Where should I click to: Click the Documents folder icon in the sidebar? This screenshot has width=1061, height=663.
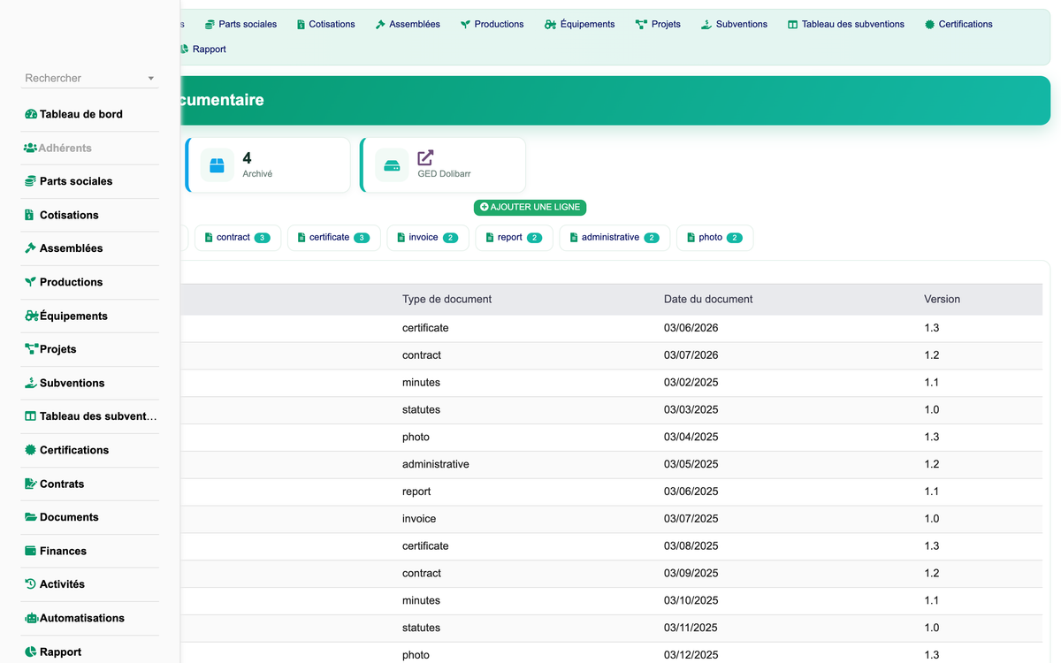pos(30,517)
